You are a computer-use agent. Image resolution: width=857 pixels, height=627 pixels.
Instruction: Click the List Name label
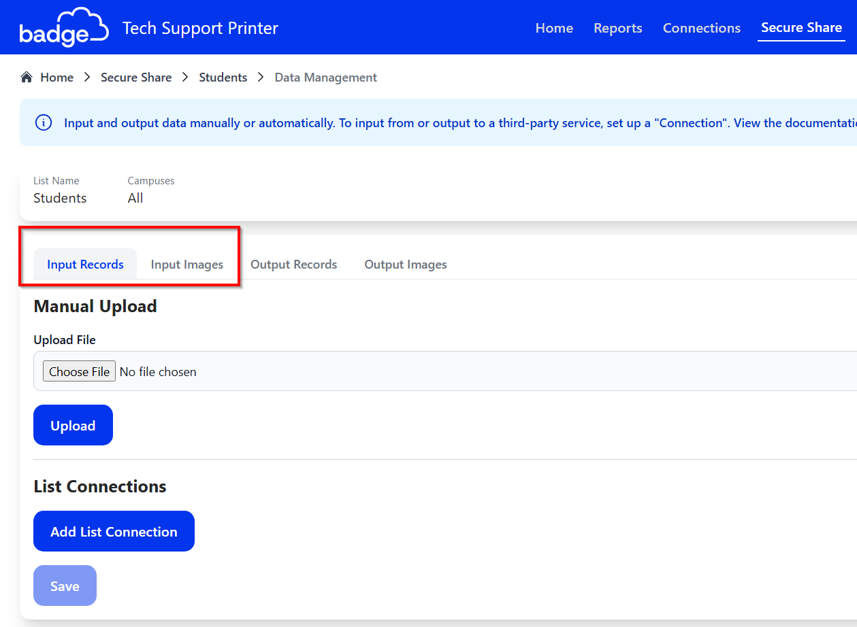(x=56, y=181)
